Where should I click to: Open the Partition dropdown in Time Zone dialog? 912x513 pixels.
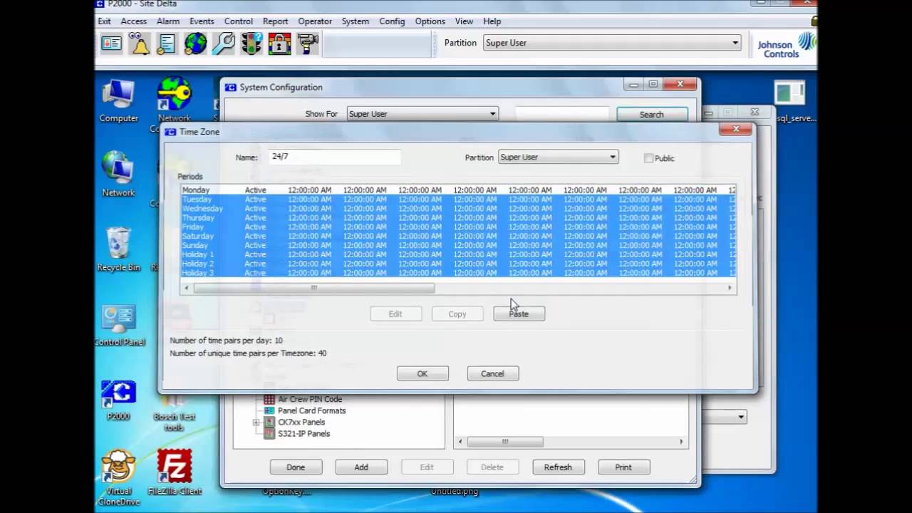click(x=558, y=157)
